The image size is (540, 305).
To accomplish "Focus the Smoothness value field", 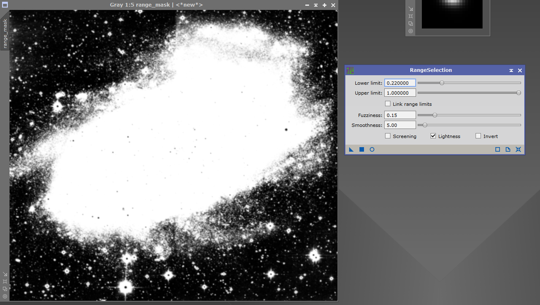I will coord(400,125).
